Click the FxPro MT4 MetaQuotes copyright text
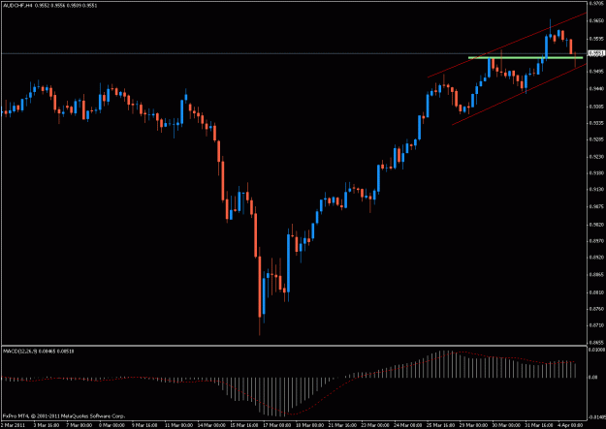This screenshot has width=606, height=429. pyautogui.click(x=63, y=415)
